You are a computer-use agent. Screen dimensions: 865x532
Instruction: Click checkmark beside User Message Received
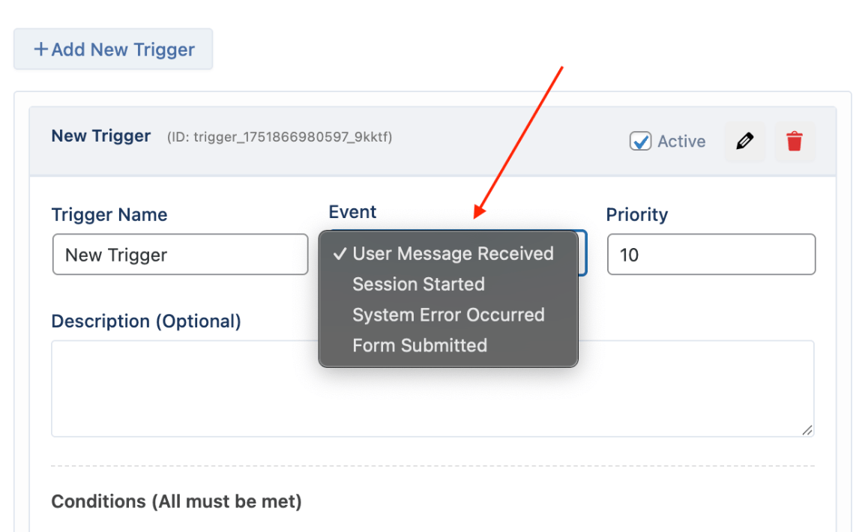(x=340, y=253)
